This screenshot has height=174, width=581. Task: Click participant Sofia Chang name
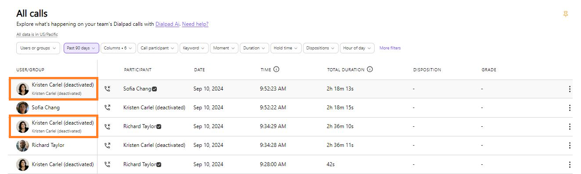click(x=137, y=89)
